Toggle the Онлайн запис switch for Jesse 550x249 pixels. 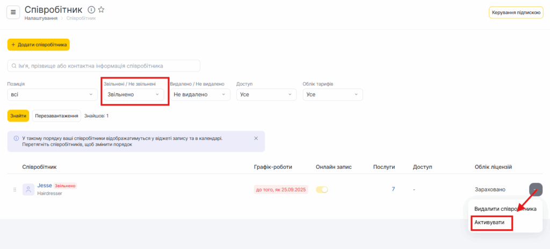[x=322, y=189]
